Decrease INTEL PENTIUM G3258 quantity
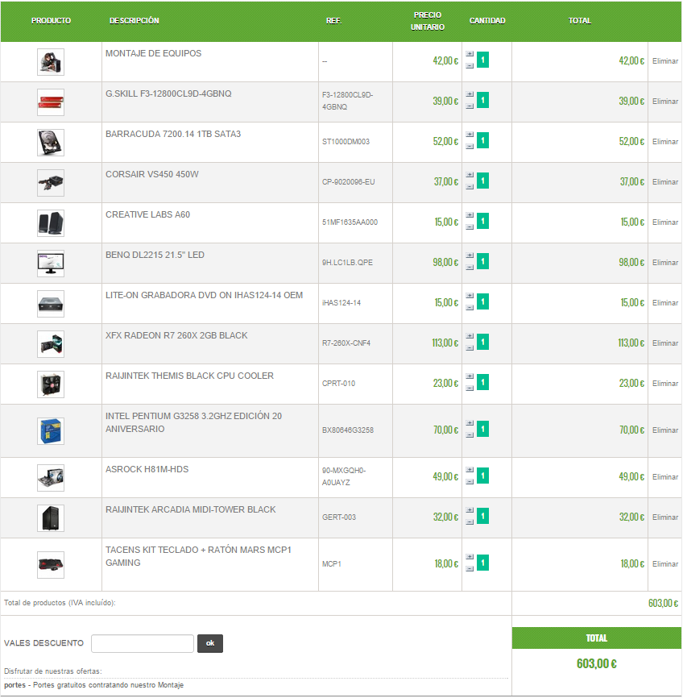 (x=470, y=435)
